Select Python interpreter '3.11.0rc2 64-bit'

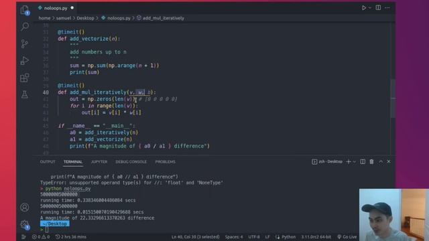pos(316,237)
